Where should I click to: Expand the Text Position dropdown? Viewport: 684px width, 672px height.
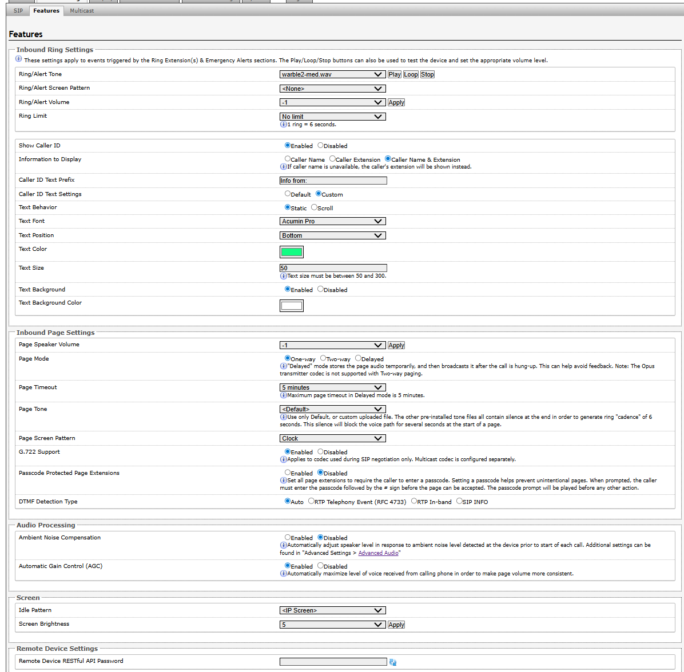pos(332,235)
